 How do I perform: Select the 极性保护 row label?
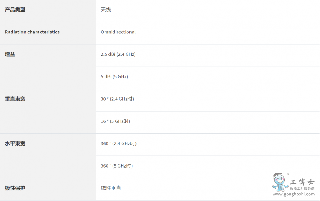(15, 188)
